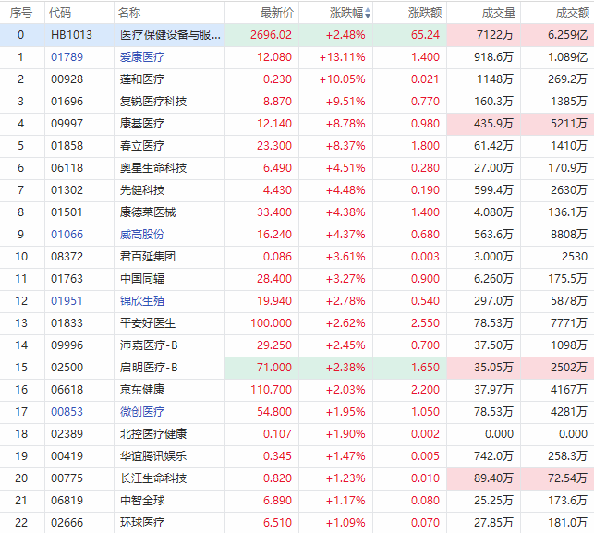Click the 序号 column header
The image size is (594, 533).
point(21,13)
